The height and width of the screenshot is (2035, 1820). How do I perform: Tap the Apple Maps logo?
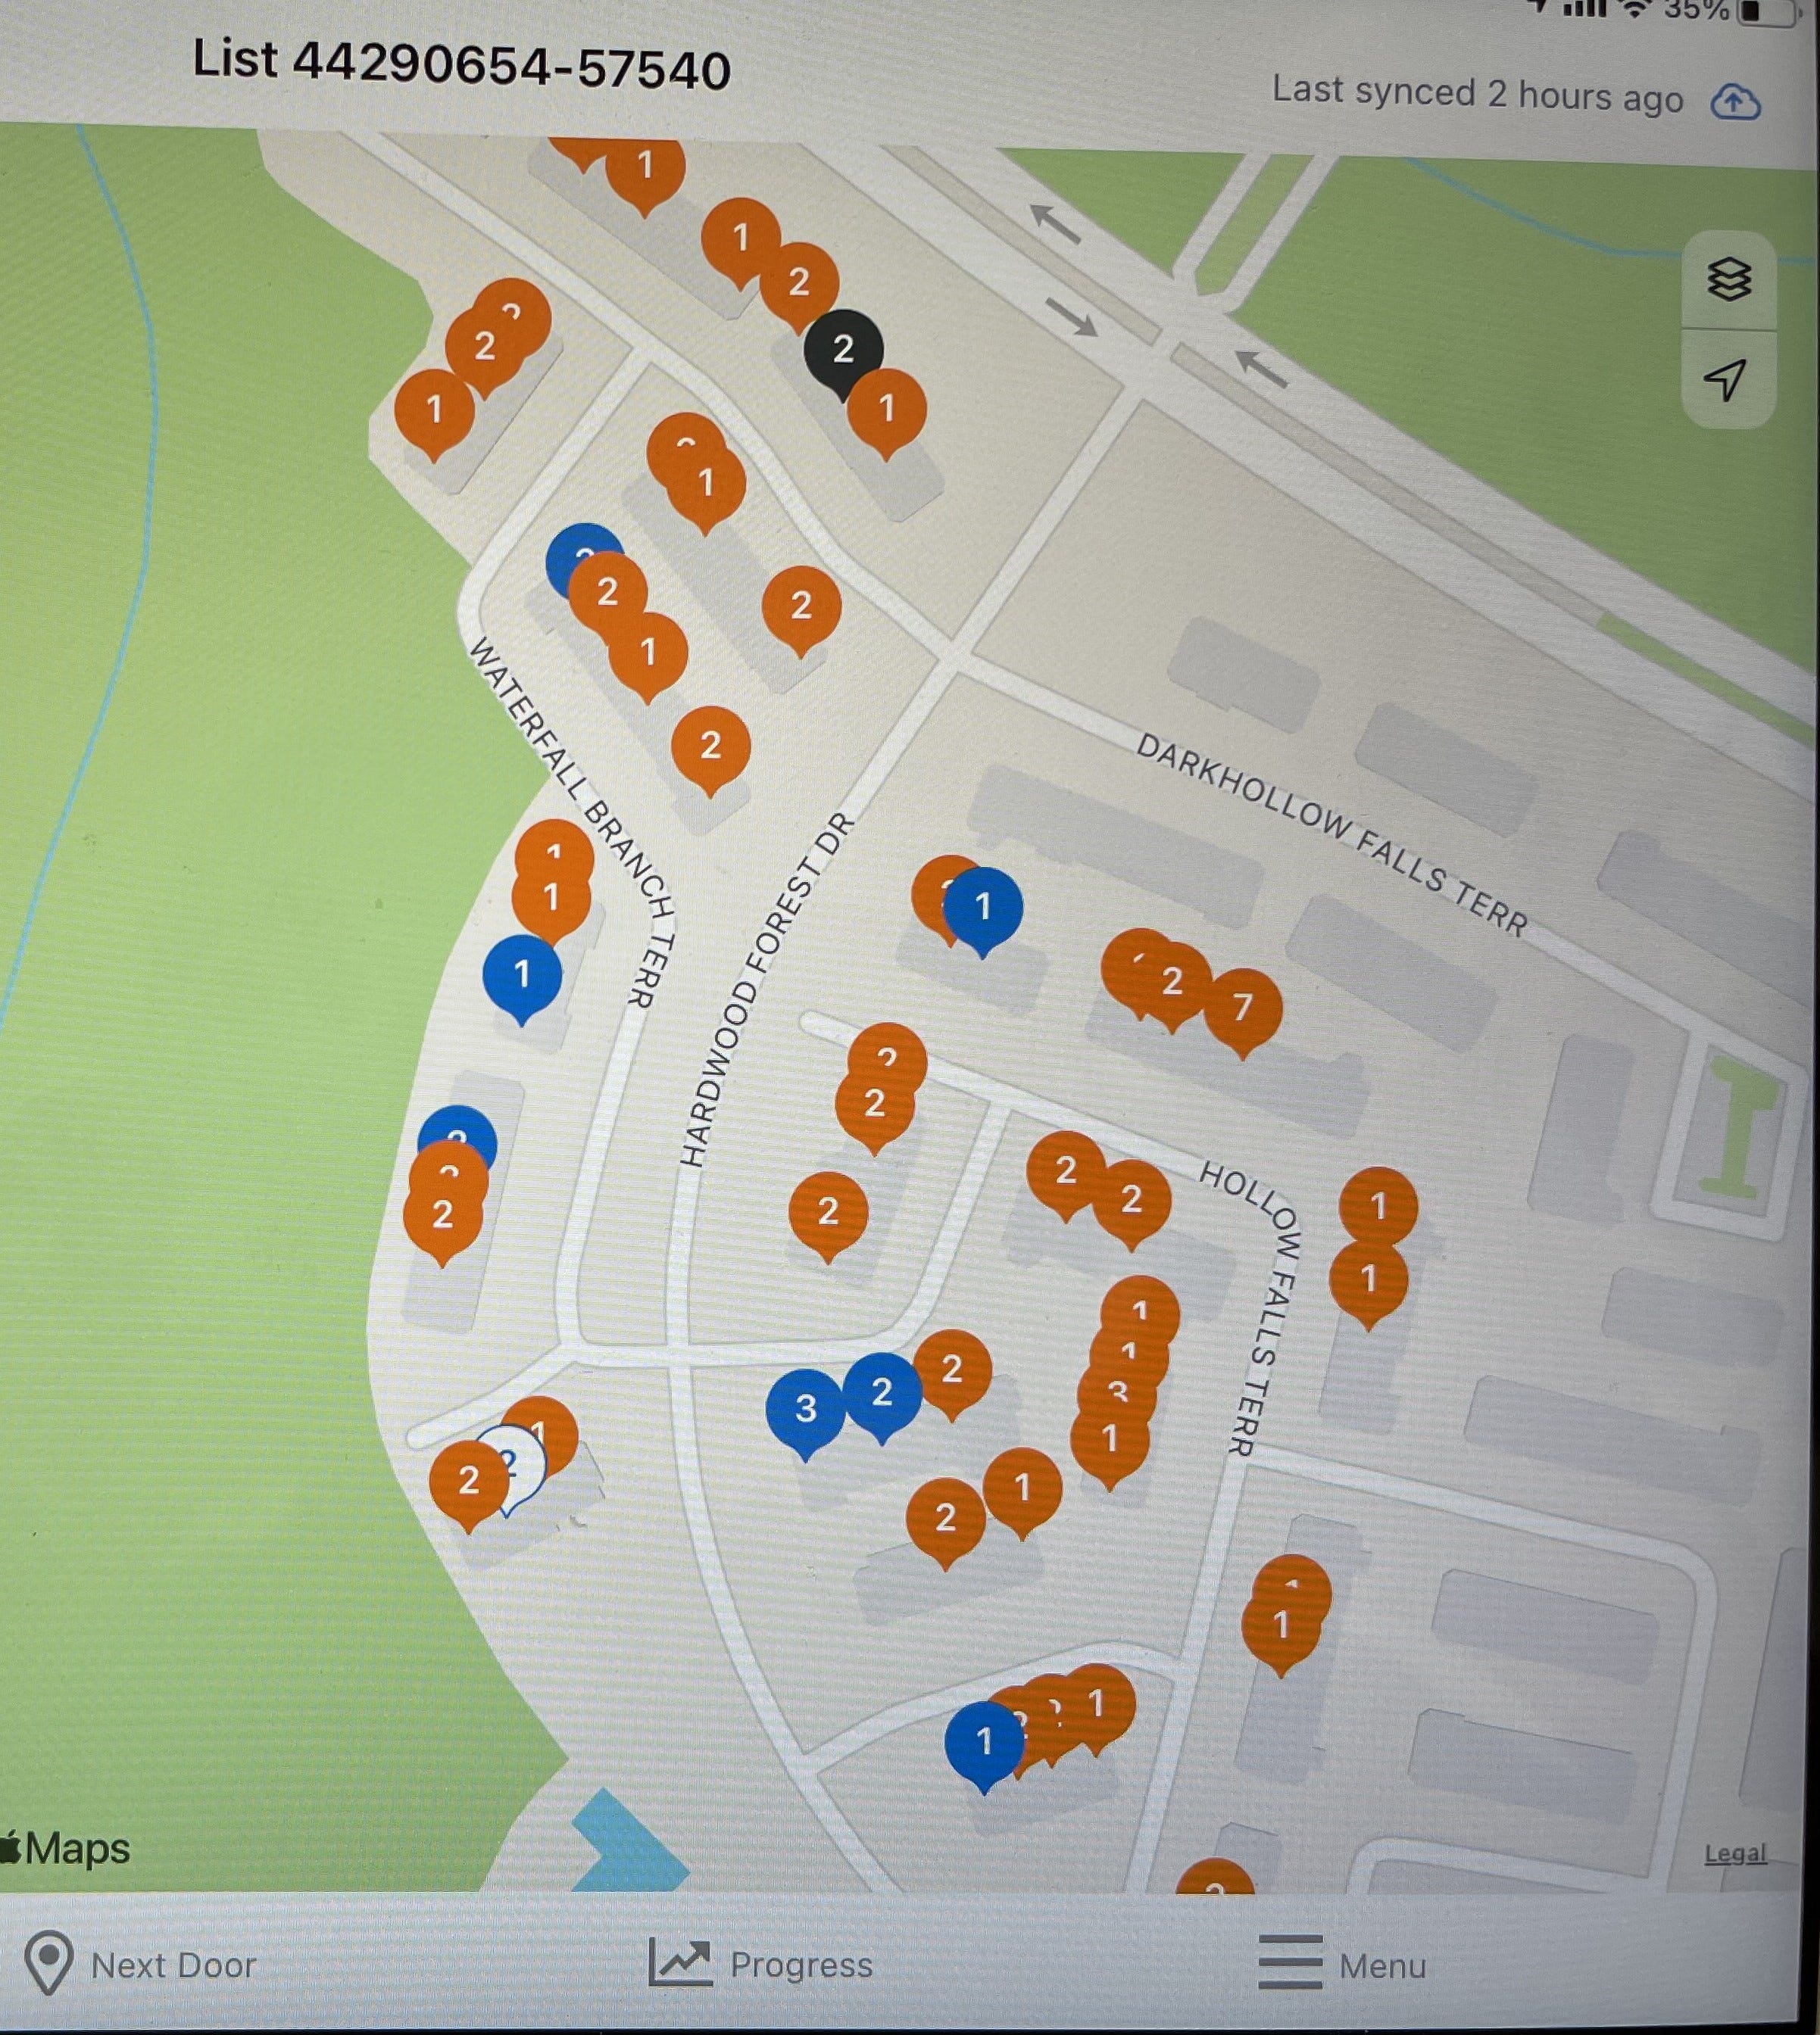[66, 1848]
